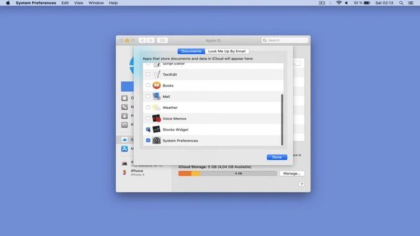Click the screen mirroring menu bar icon
The width and height of the screenshot is (420, 236).
(322, 3)
